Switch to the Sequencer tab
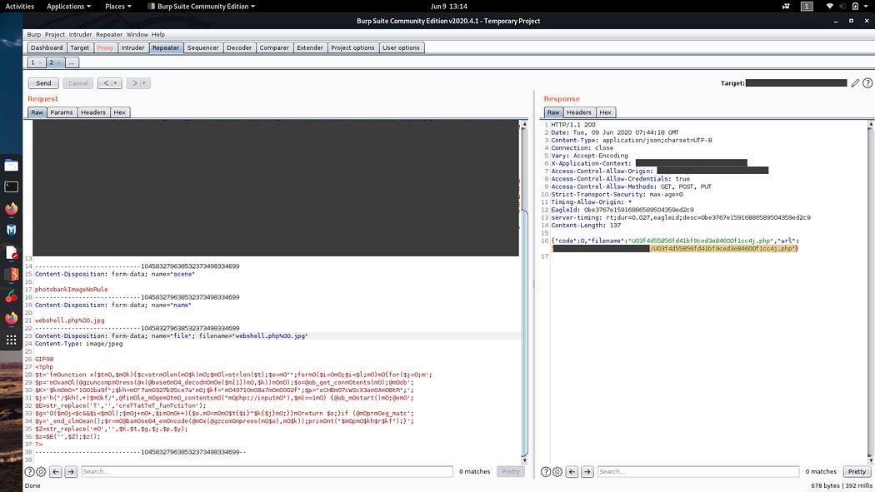Screen dimensions: 875x492 (202, 48)
